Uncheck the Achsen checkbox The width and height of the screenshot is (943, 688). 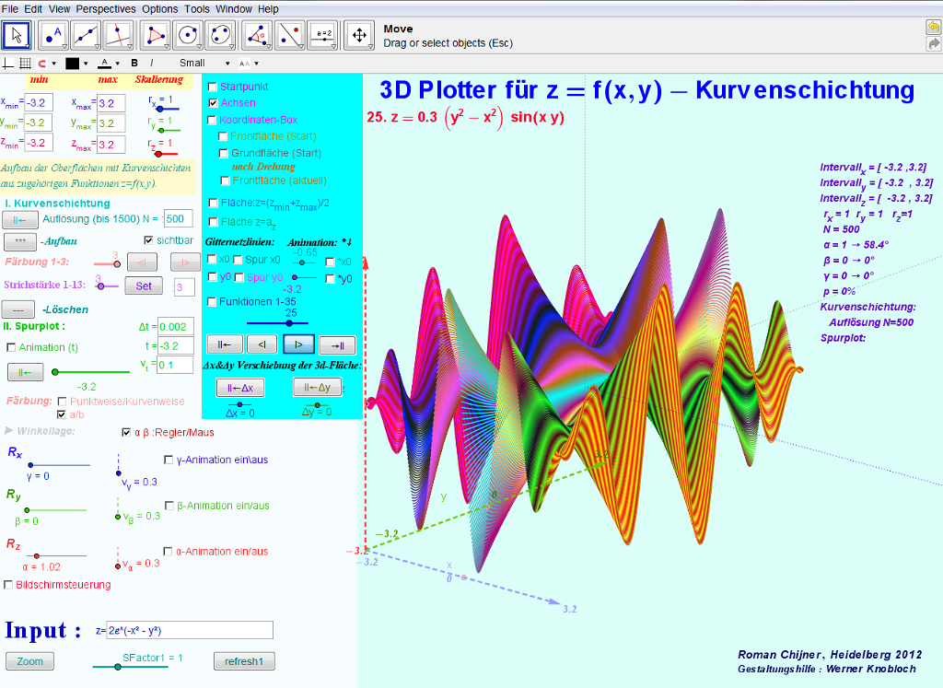point(213,103)
